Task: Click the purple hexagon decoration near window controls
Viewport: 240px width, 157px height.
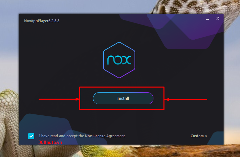Action: coord(185,31)
